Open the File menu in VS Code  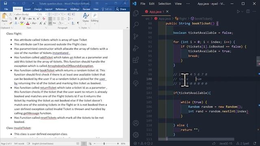[143, 4]
